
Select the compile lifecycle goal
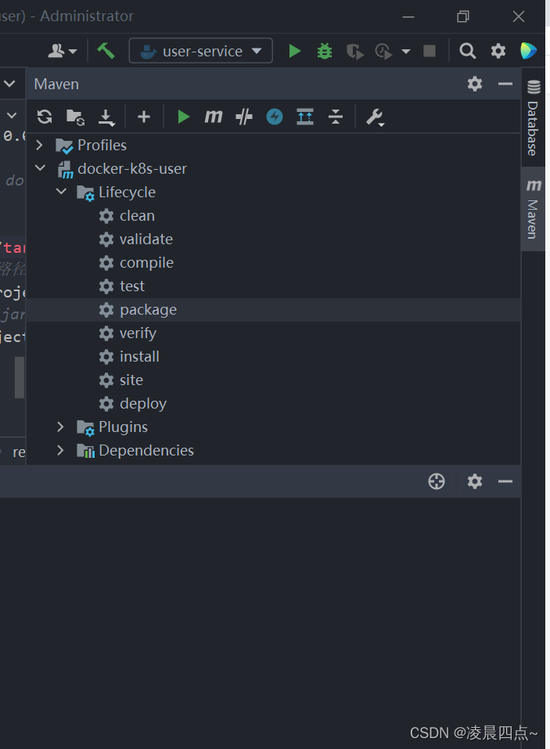coord(146,263)
